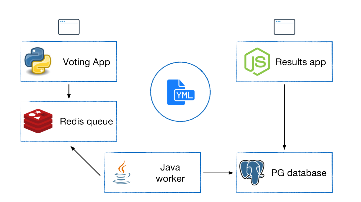Click the browser window icon above Voting App
The image size is (361, 202).
(69, 27)
